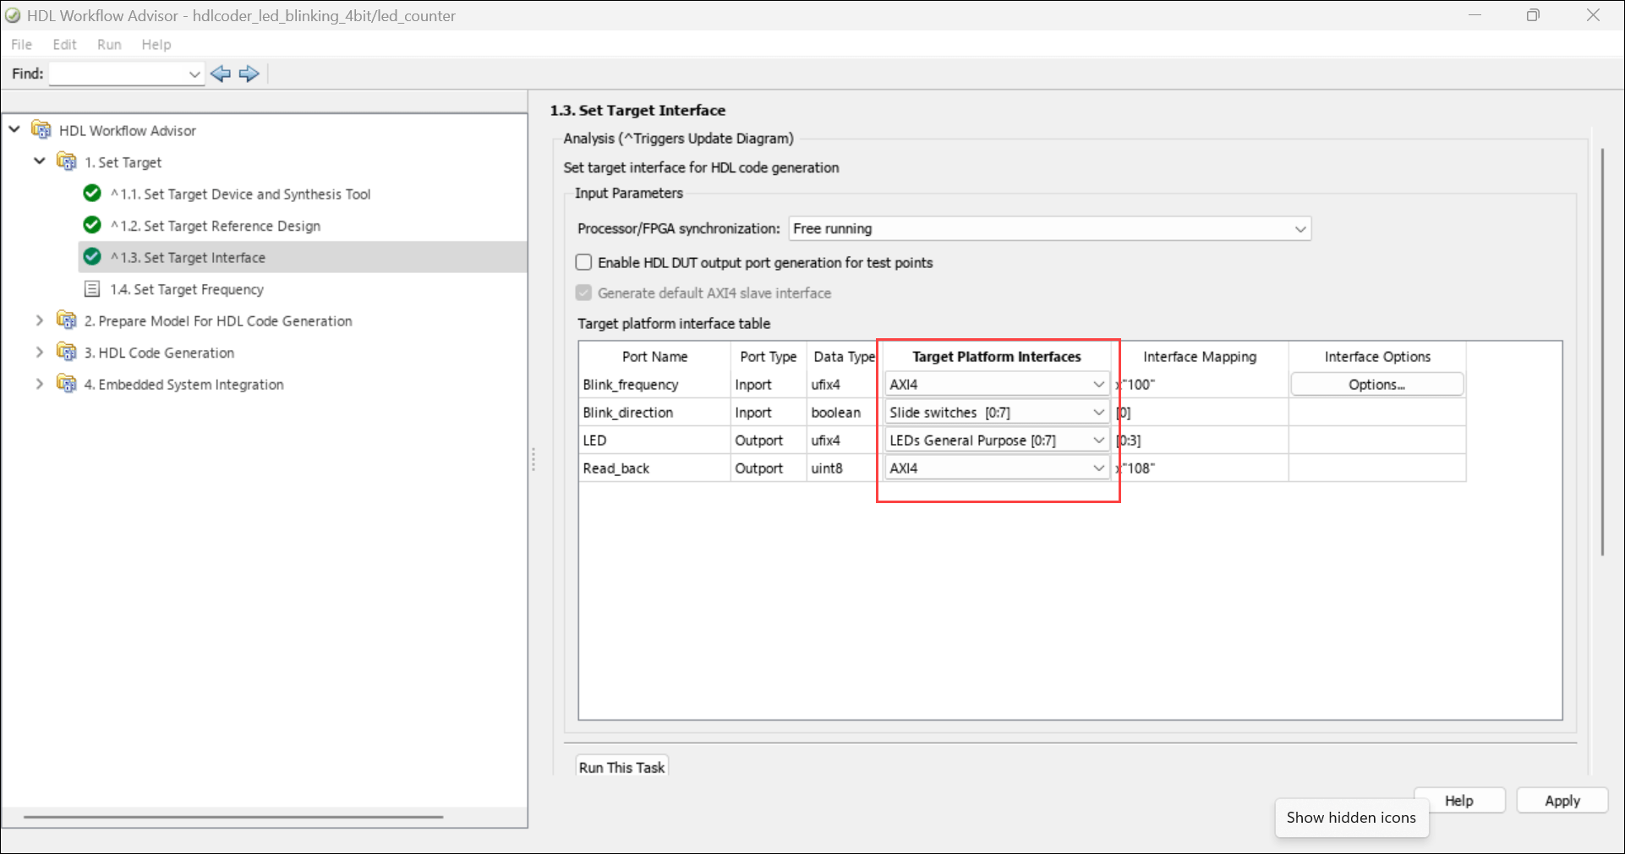This screenshot has height=854, width=1625.
Task: Click green check icon of task 1.2
Action: [x=92, y=225]
